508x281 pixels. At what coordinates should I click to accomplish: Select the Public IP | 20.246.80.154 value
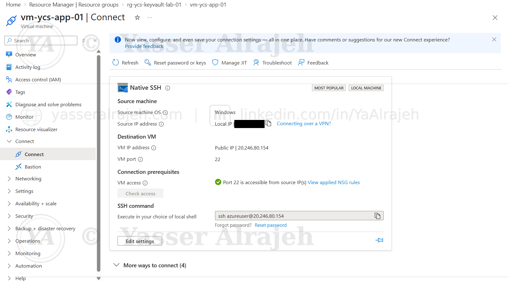(242, 148)
